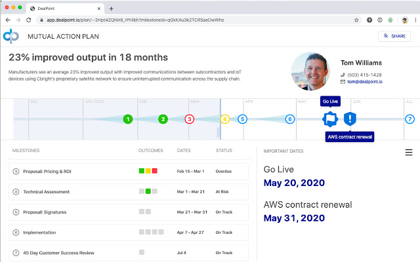Open Chrome three-dot menu
420x262 pixels.
[415, 20]
